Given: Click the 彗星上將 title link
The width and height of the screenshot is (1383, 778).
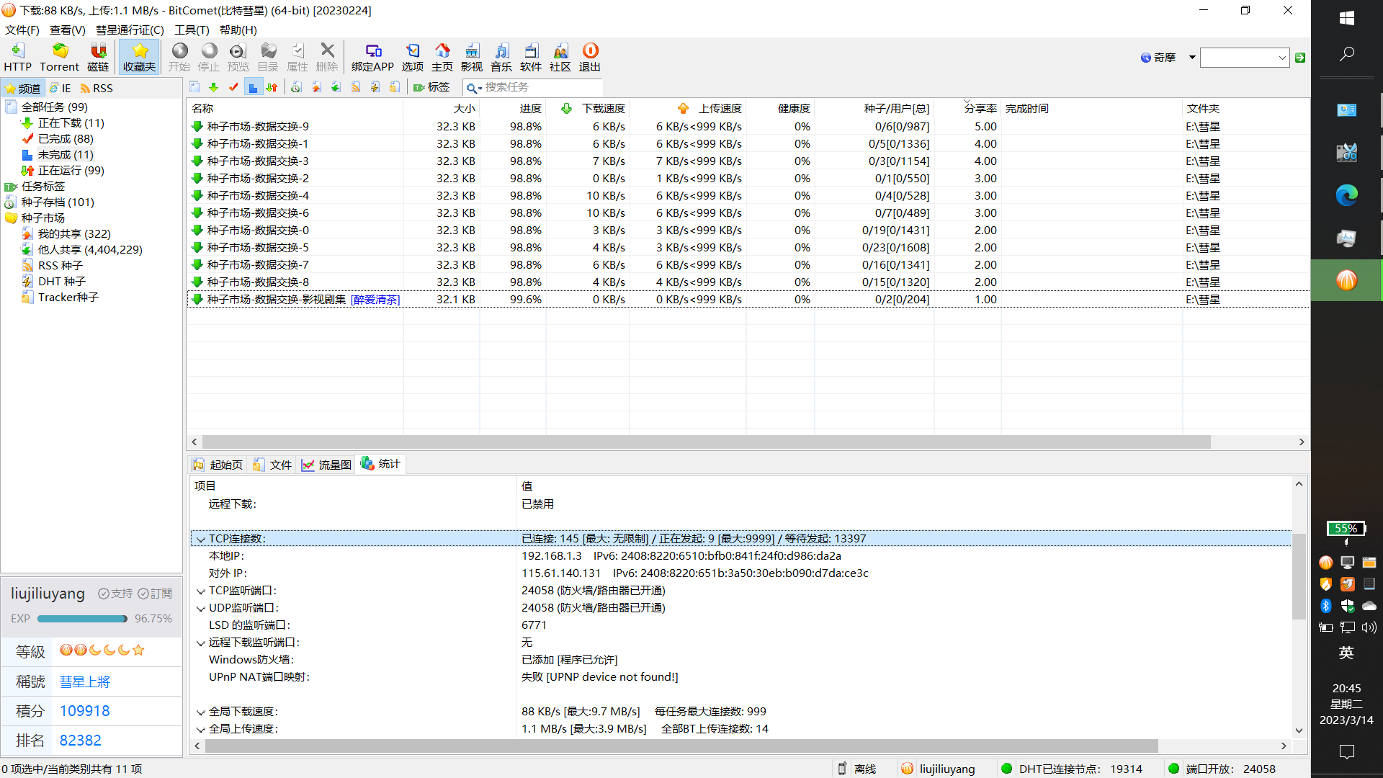Looking at the screenshot, I should [x=84, y=681].
